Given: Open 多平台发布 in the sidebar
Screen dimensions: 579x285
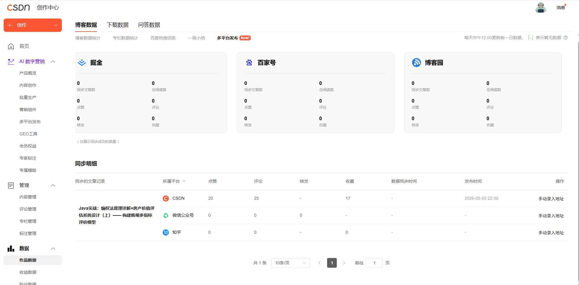Looking at the screenshot, I should (30, 122).
